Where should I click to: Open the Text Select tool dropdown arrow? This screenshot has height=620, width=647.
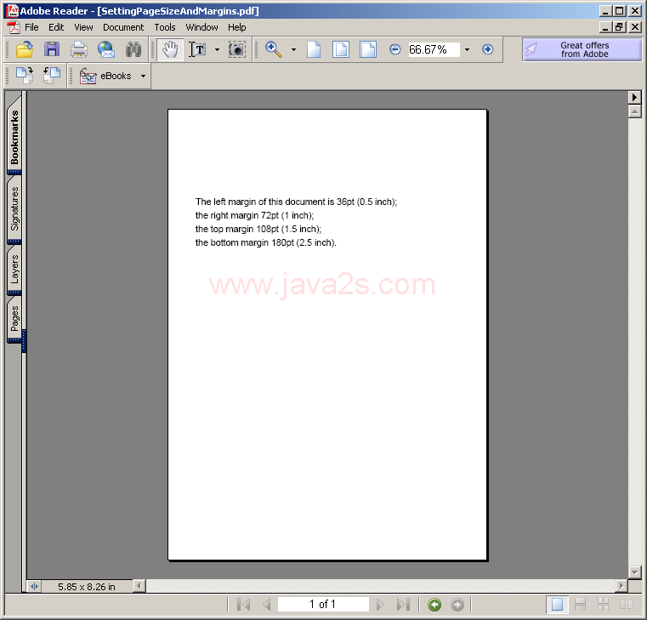(x=217, y=50)
